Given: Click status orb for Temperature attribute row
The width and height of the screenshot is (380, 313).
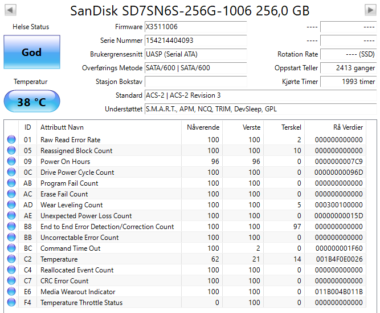Looking at the screenshot, I should click(11, 259).
